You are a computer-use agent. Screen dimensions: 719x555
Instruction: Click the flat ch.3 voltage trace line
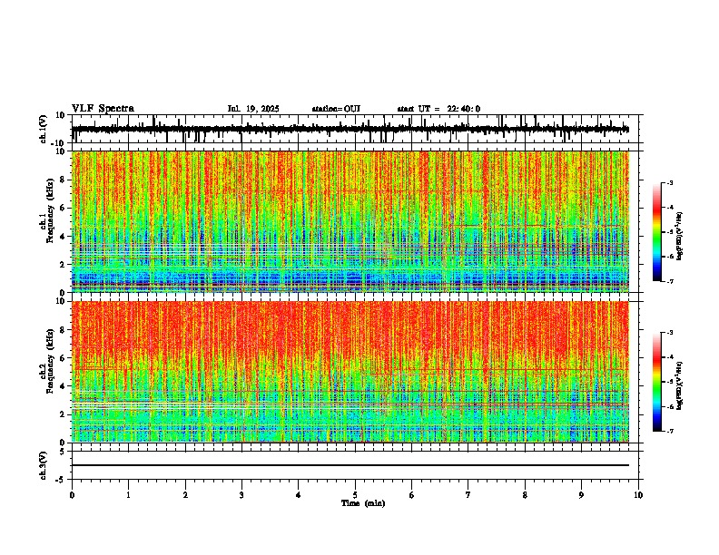tap(350, 465)
